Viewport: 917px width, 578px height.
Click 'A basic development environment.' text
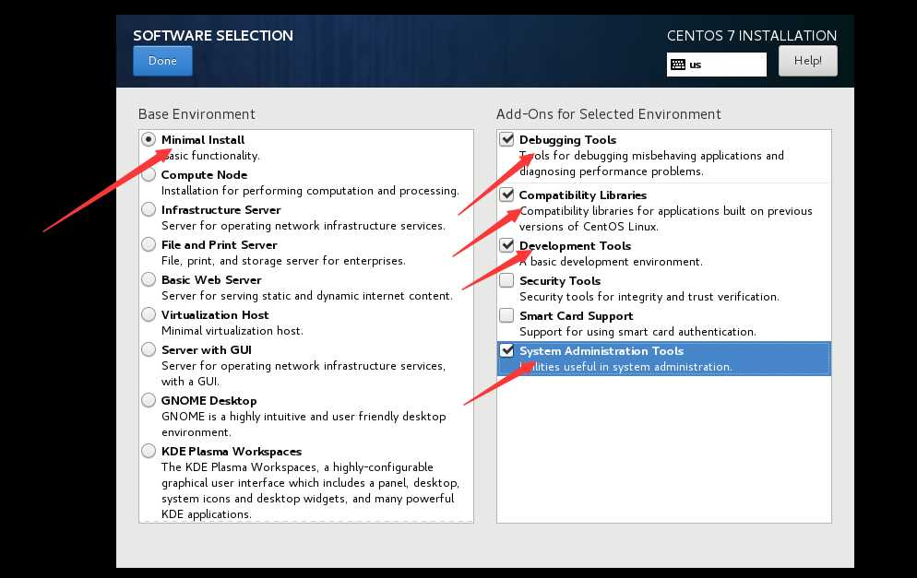611,262
